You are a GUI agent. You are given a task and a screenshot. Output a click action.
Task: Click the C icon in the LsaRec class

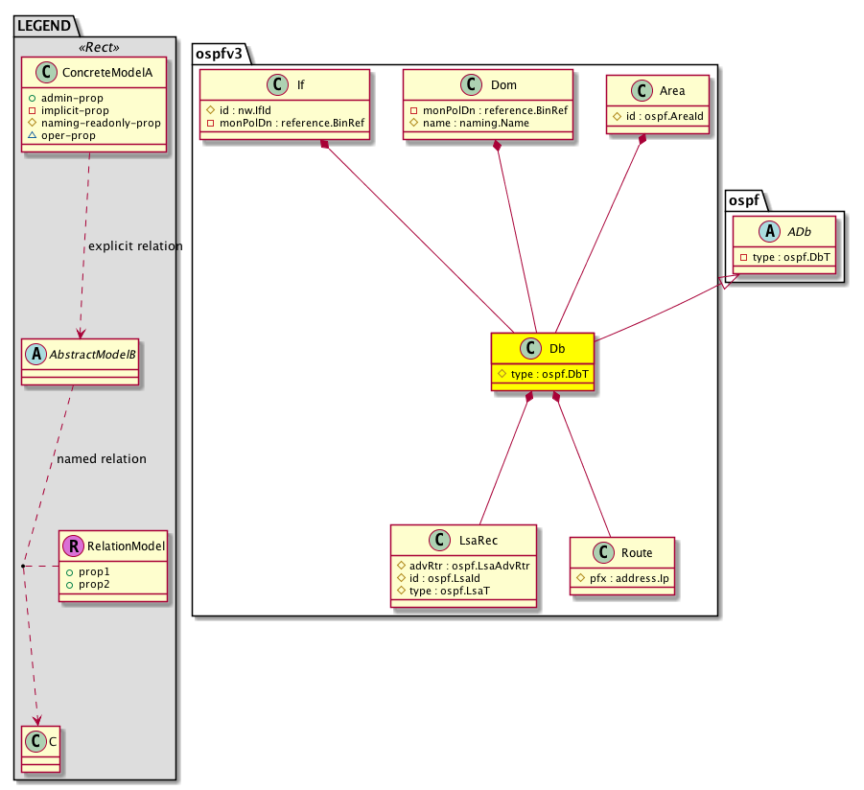[x=438, y=541]
